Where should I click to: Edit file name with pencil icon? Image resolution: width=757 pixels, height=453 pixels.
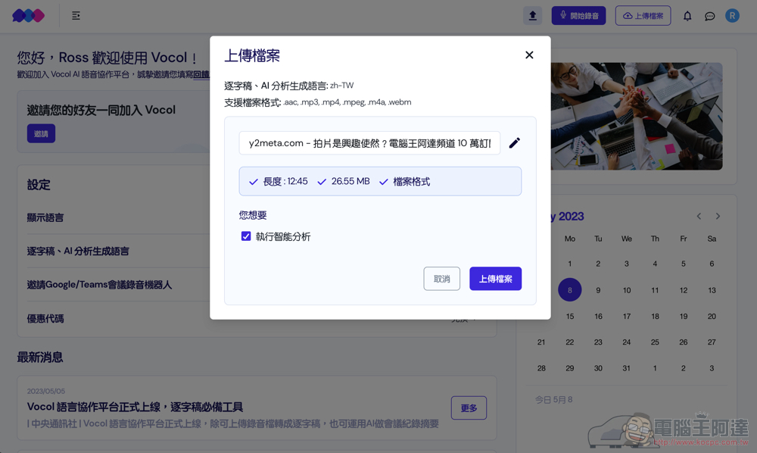click(x=515, y=143)
